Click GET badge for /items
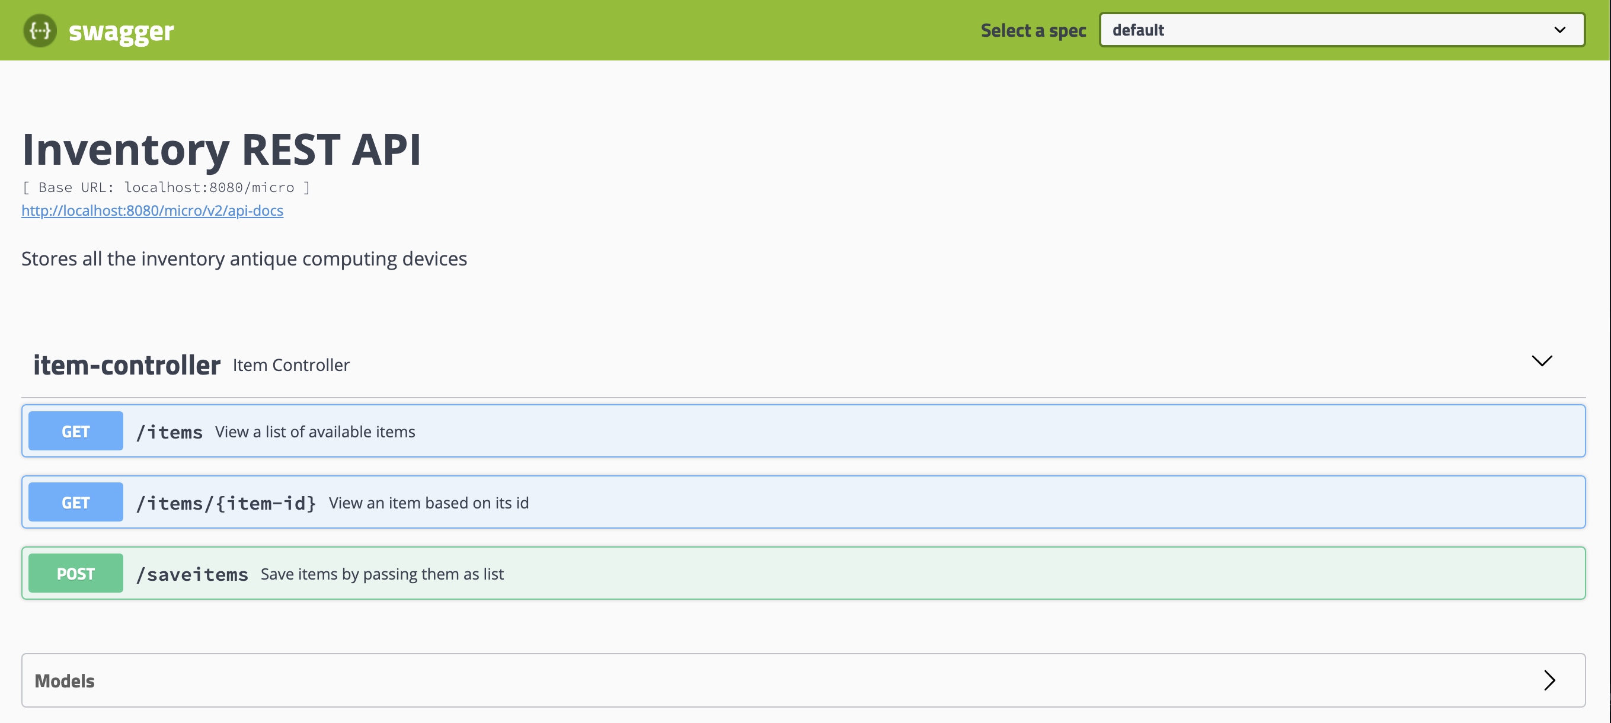Screen dimensions: 1611x723 coord(76,431)
